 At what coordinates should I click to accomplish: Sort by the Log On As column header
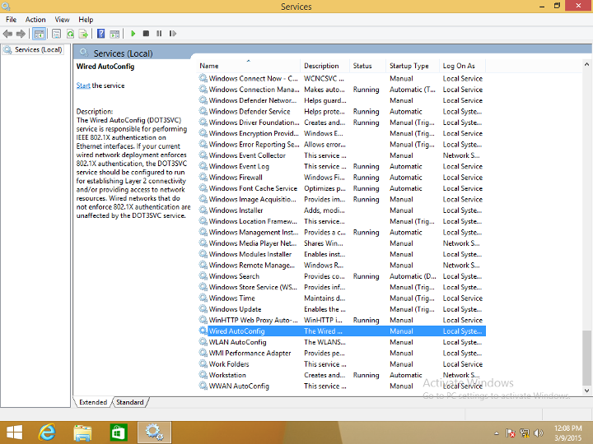[x=463, y=66]
